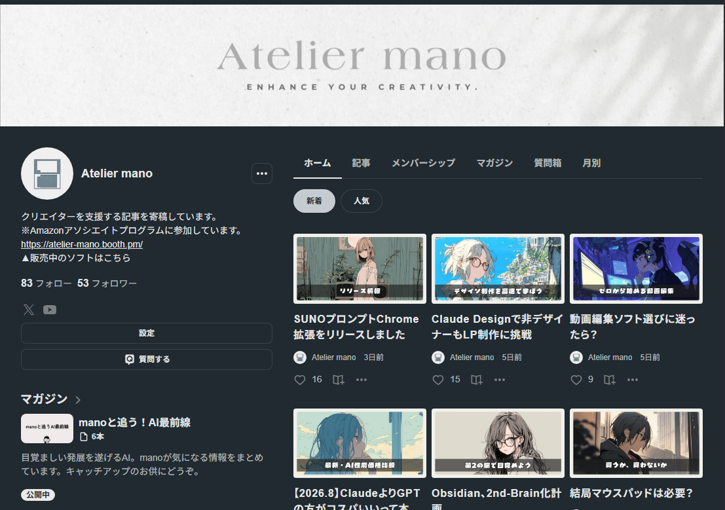
Task: Switch to the 記事 tab
Action: 361,163
